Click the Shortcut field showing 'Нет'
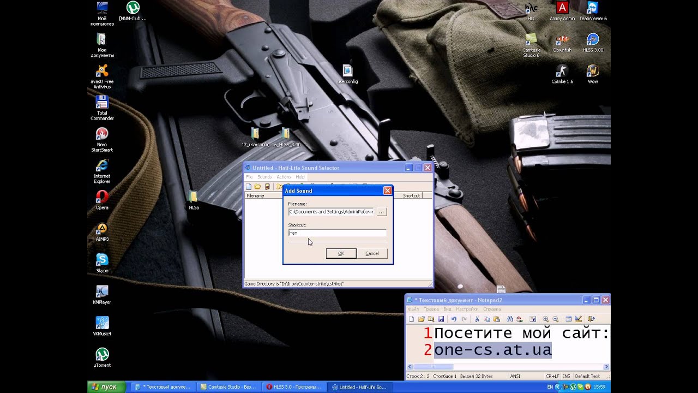Image resolution: width=698 pixels, height=393 pixels. click(x=337, y=233)
